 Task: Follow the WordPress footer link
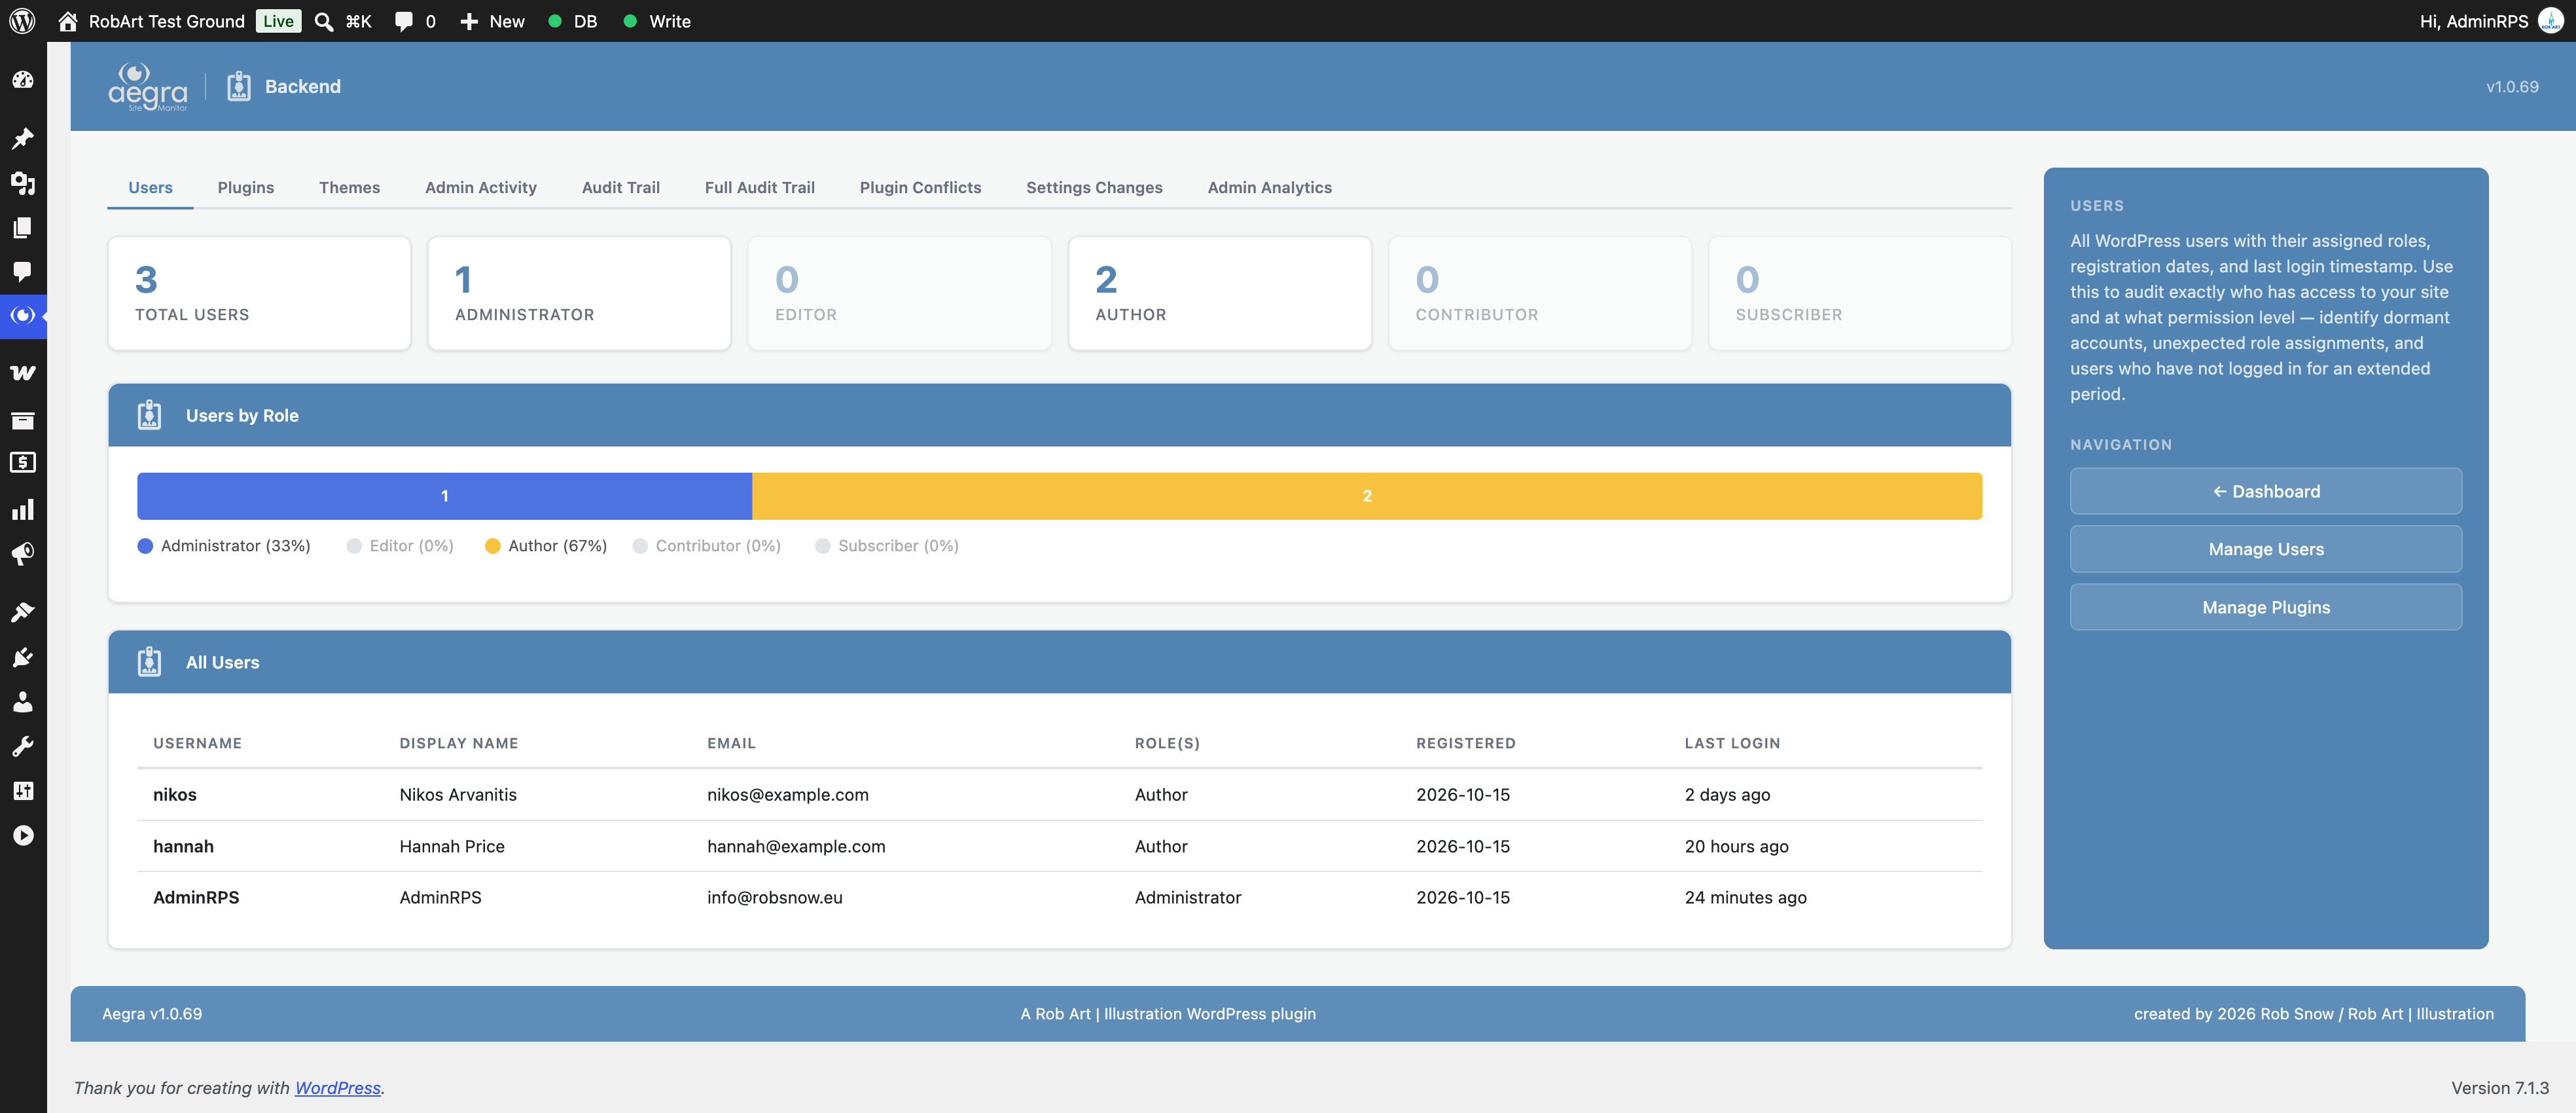[x=337, y=1087]
